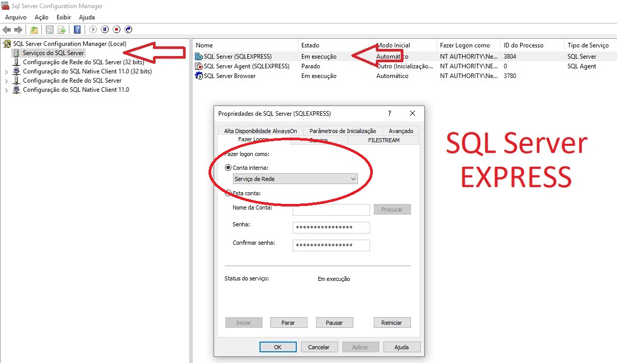Click process ID 3780 cell

pos(510,76)
